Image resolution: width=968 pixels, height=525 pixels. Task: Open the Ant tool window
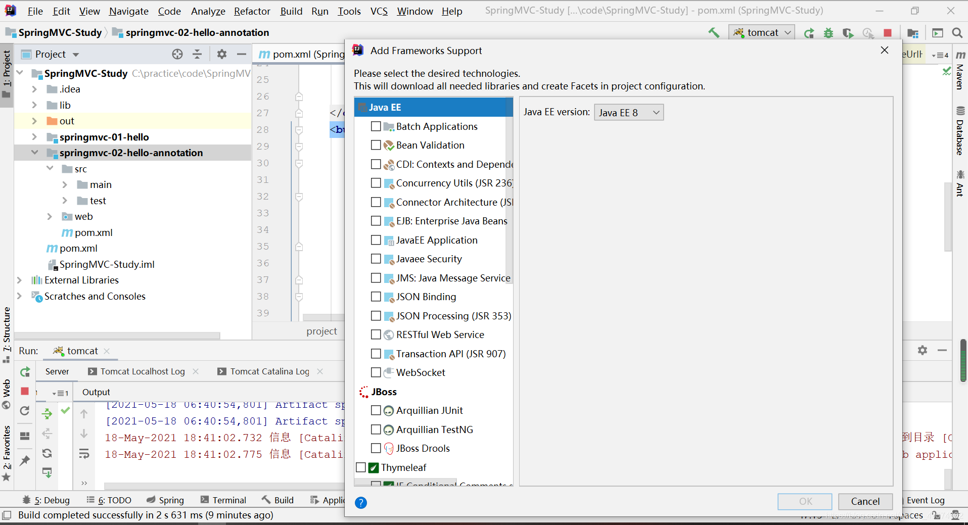(960, 183)
